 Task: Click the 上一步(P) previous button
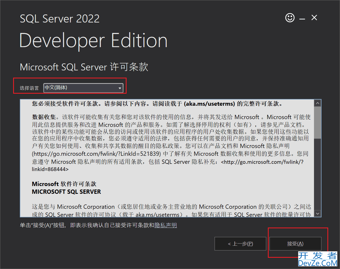240,244
